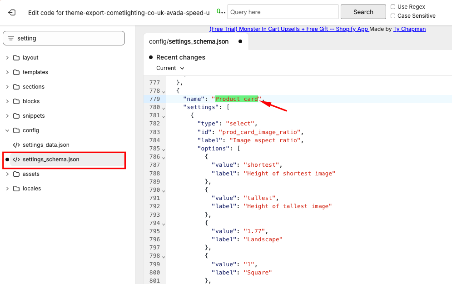Fold code block at line 790

pyautogui.click(x=164, y=191)
